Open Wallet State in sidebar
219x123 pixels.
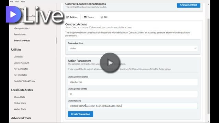(x=20, y=109)
